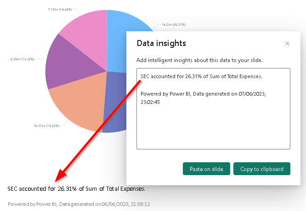Select the 7.78bn (14.42%) data label

click(62, 9)
